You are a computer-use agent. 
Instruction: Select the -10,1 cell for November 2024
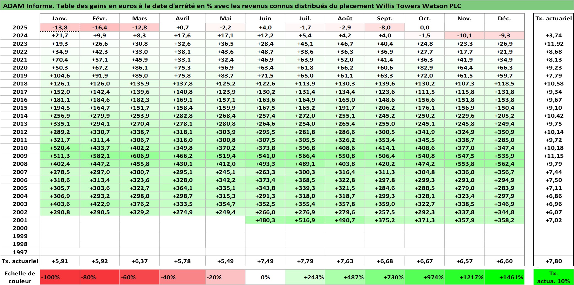pos(464,35)
